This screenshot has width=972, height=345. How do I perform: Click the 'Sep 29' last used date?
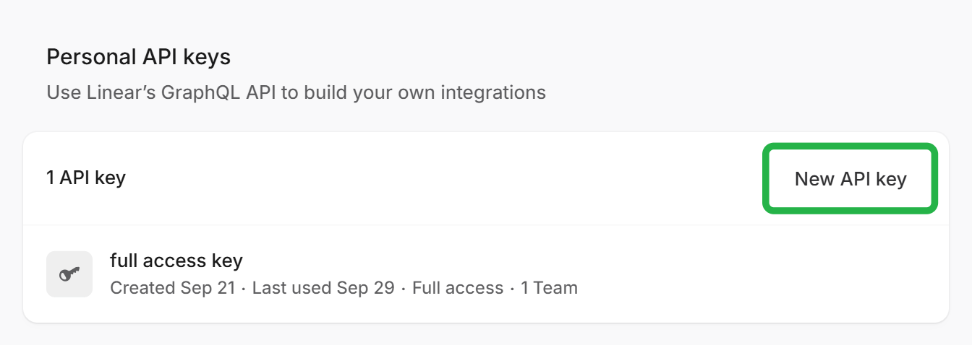(x=365, y=288)
